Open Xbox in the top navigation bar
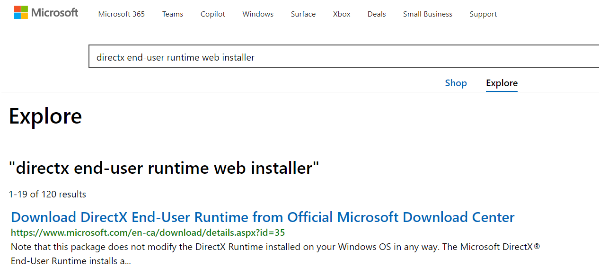The height and width of the screenshot is (276, 599). tap(342, 14)
